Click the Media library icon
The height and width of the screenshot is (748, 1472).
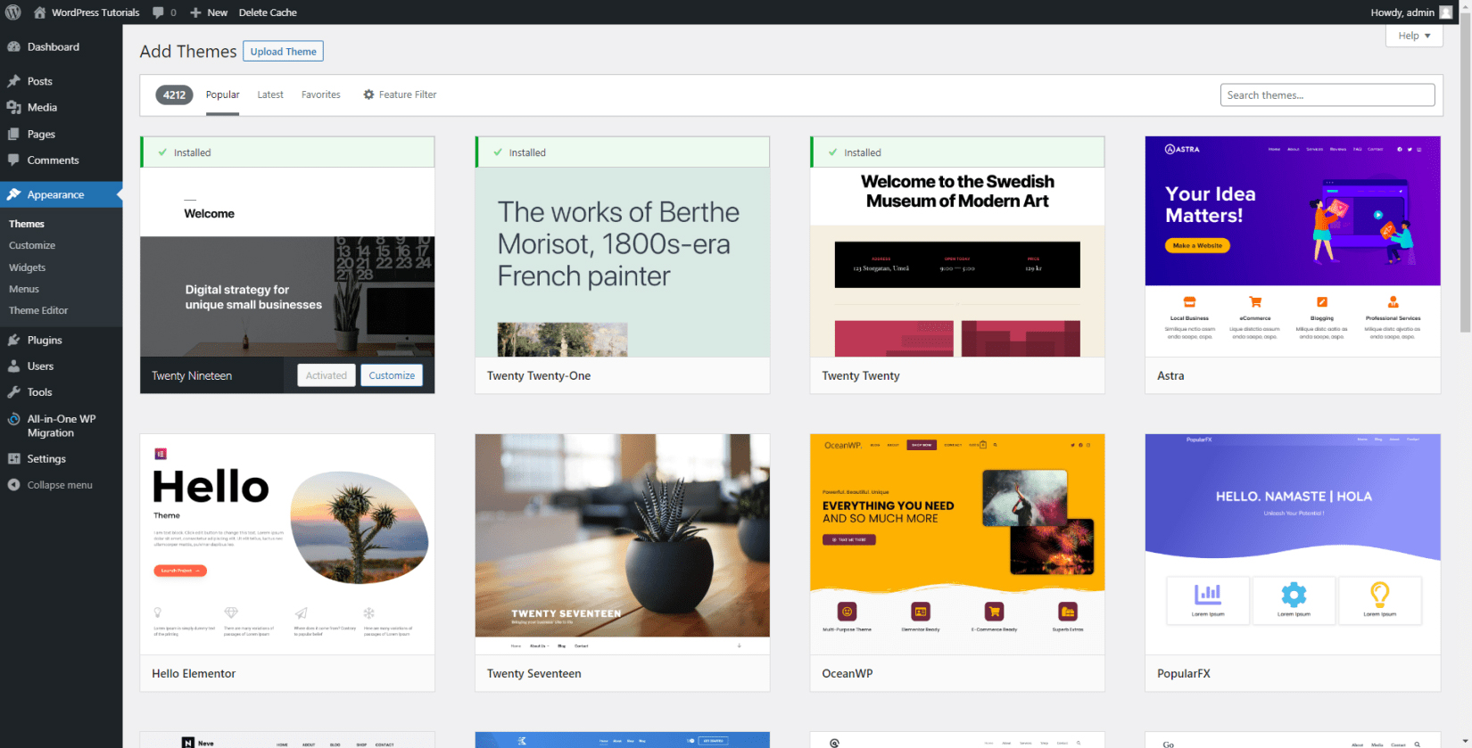tap(13, 107)
